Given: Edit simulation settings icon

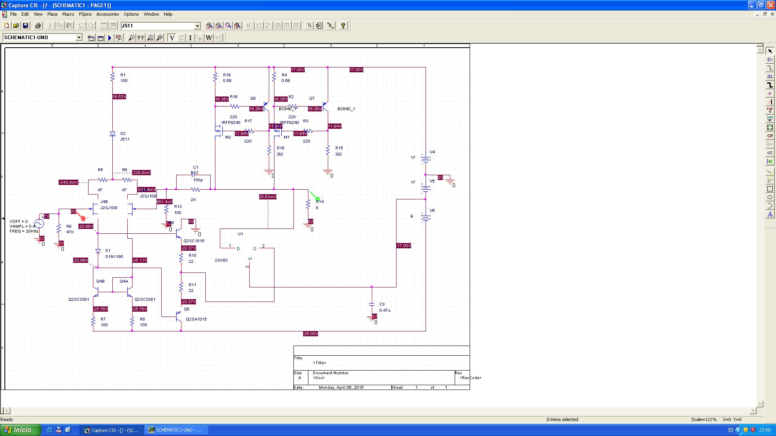Looking at the screenshot, I should point(100,38).
